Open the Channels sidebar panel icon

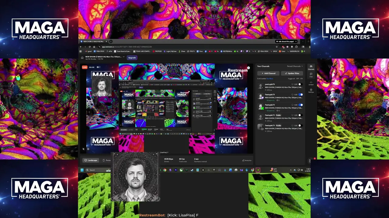coord(311,68)
